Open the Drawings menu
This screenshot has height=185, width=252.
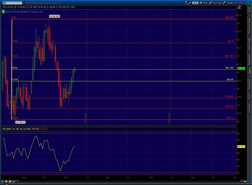point(215,3)
